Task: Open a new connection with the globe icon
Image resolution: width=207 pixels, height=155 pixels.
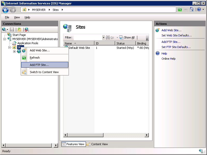Action: click(3, 29)
